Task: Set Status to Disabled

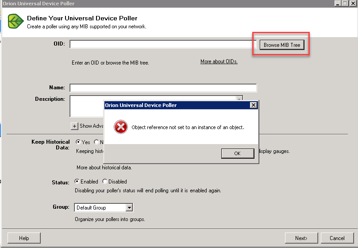Action: click(x=105, y=181)
